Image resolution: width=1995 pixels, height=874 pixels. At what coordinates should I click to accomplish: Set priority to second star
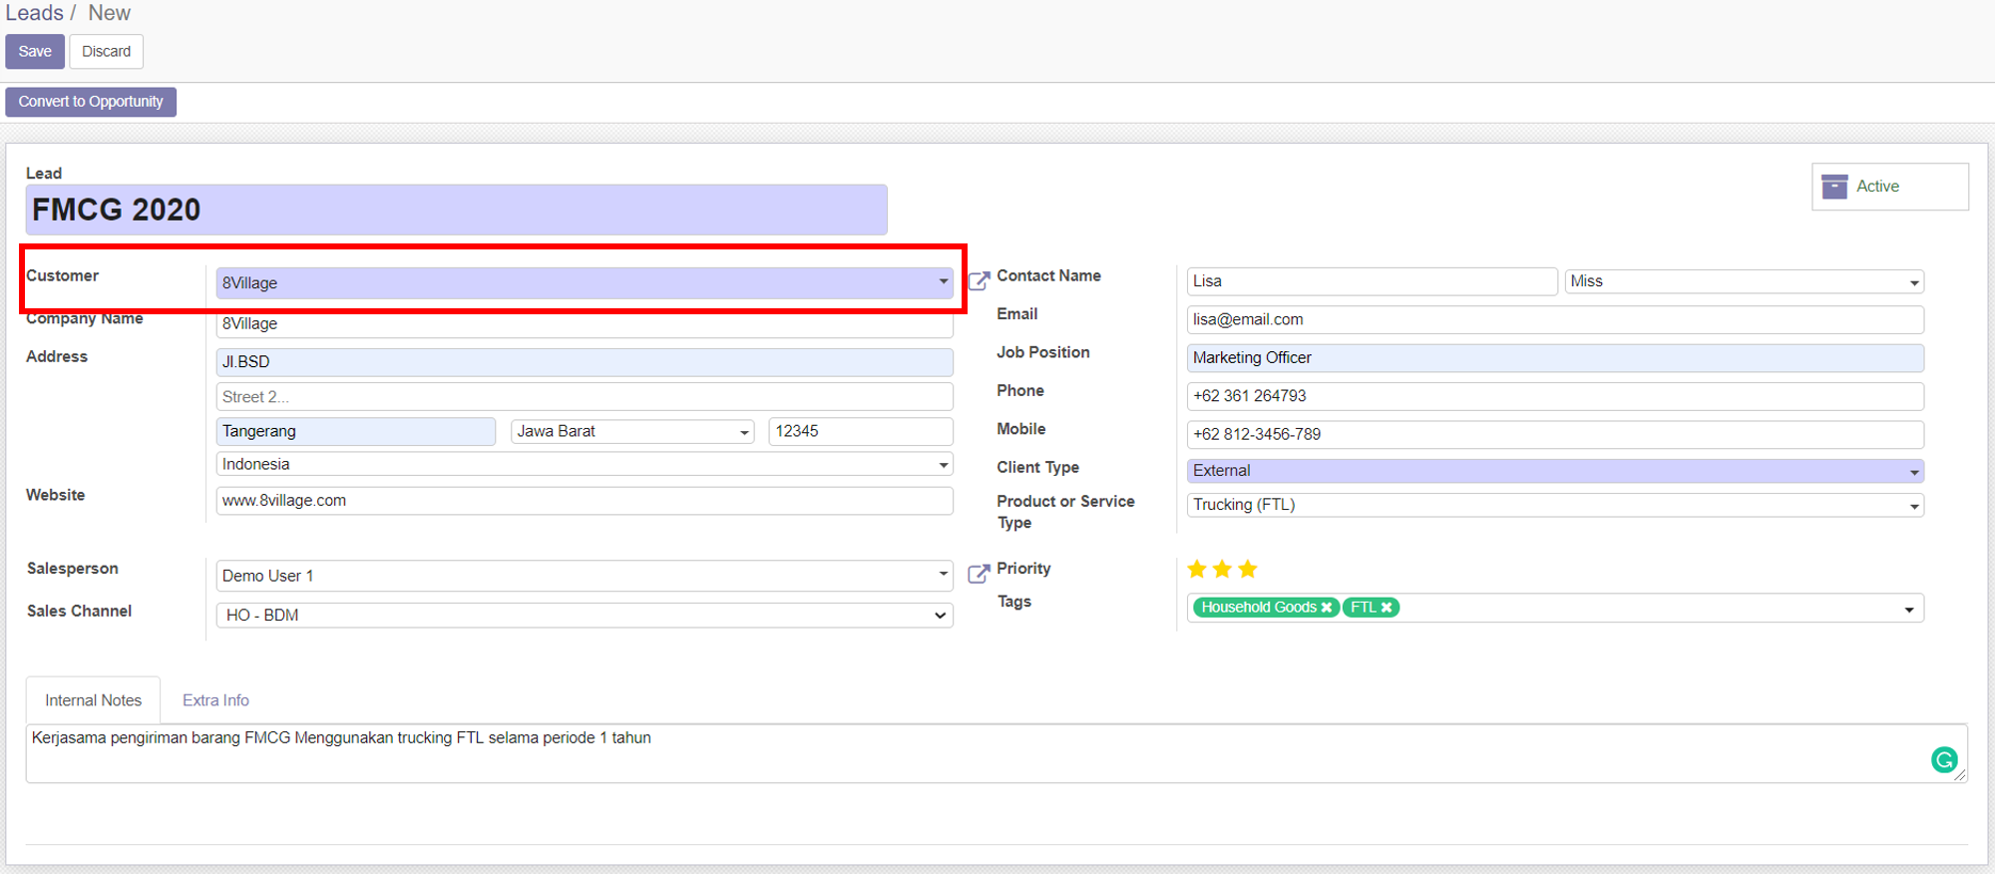coord(1223,569)
